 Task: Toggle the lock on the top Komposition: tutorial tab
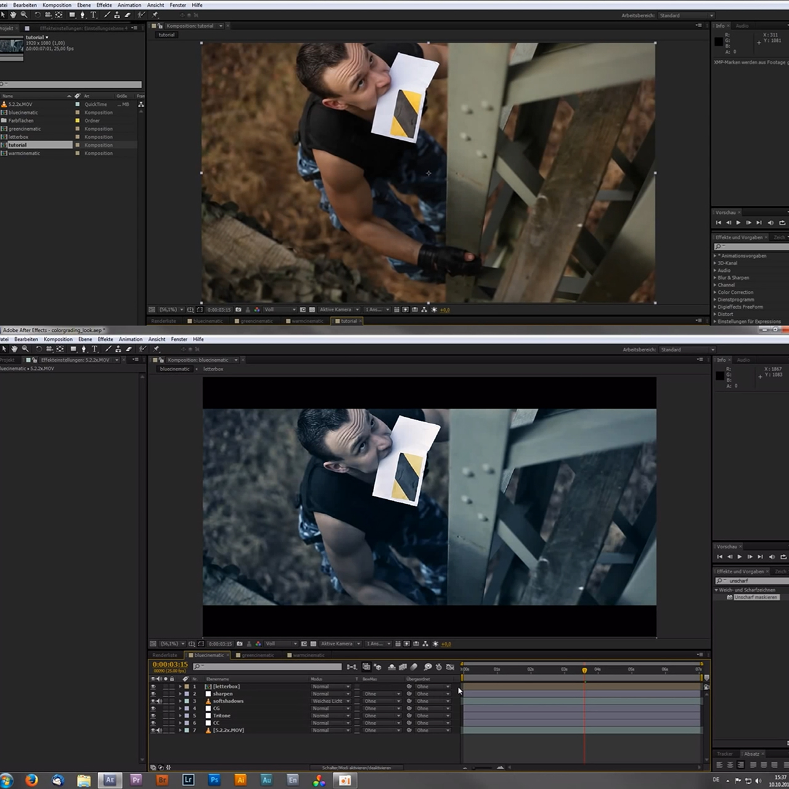click(x=160, y=26)
